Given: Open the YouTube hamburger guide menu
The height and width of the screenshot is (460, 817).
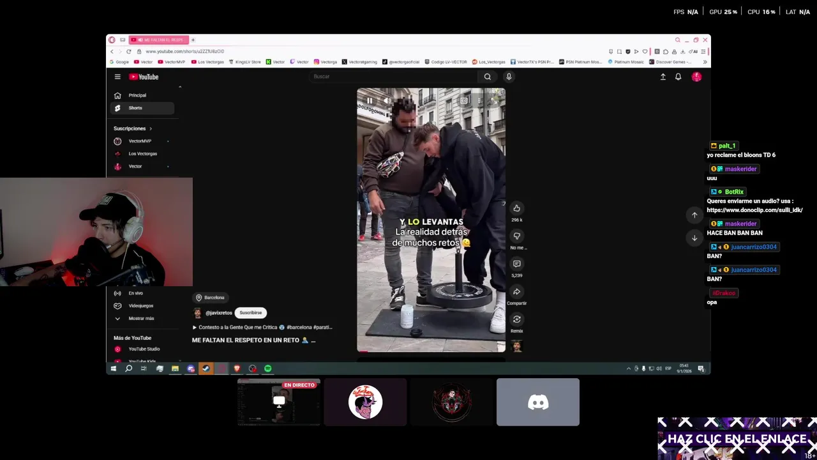Looking at the screenshot, I should [117, 77].
